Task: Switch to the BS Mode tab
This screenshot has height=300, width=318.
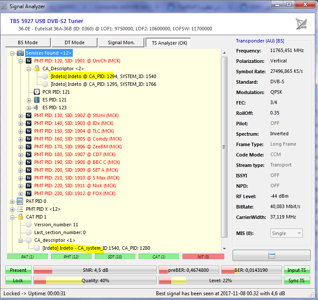Action: (28, 42)
